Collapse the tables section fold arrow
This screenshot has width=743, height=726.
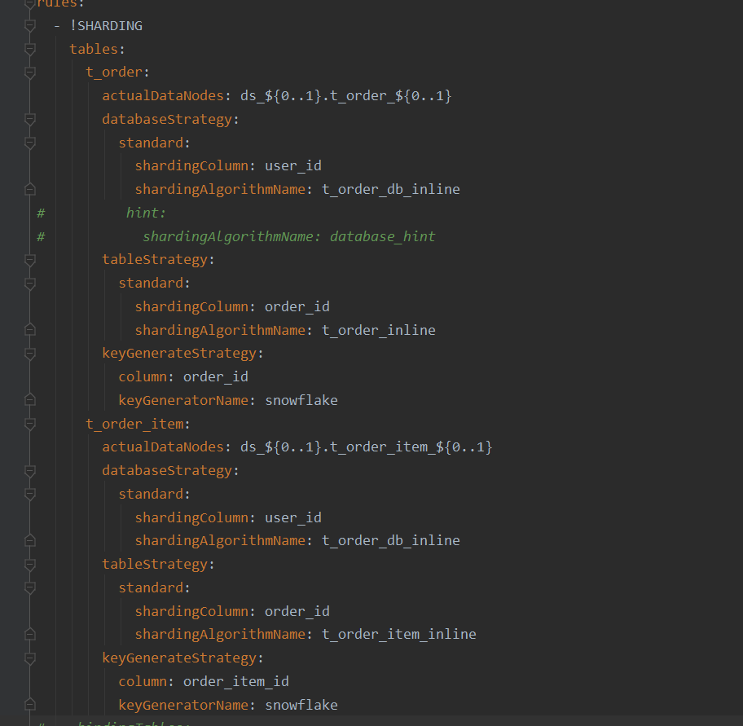(29, 48)
